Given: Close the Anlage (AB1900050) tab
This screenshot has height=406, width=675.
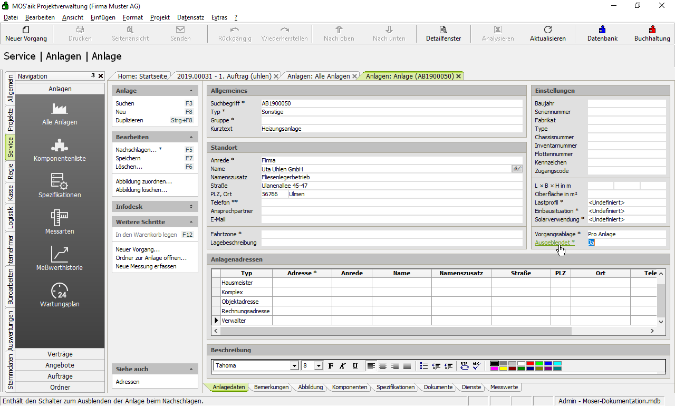Looking at the screenshot, I should tap(459, 76).
